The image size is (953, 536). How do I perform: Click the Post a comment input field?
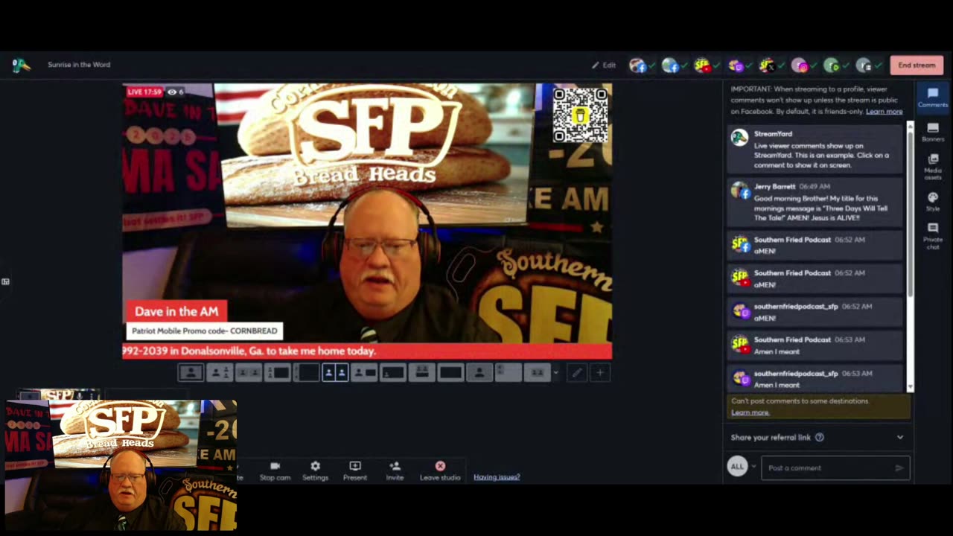[835, 468]
